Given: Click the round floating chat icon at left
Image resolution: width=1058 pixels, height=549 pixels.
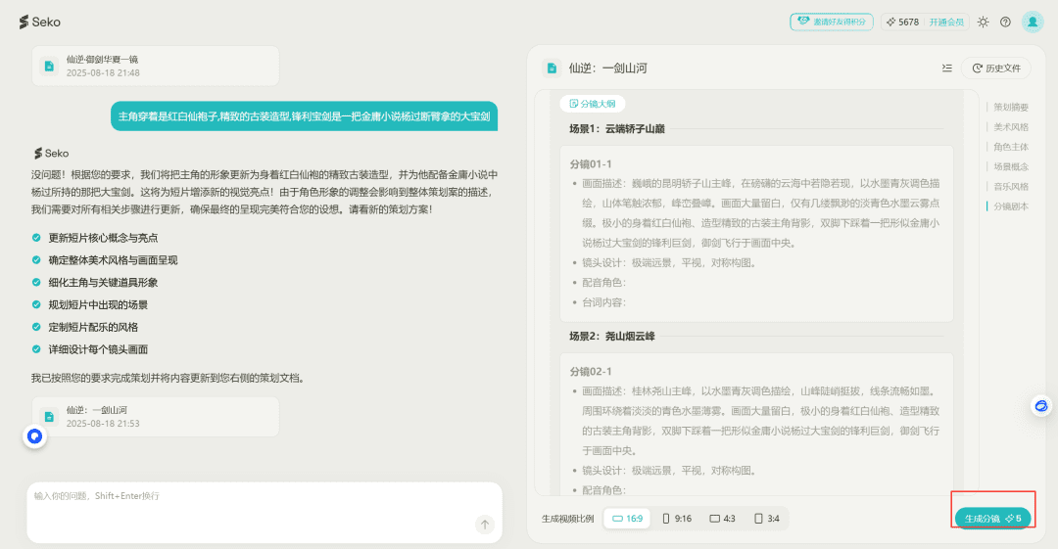Looking at the screenshot, I should point(35,436).
